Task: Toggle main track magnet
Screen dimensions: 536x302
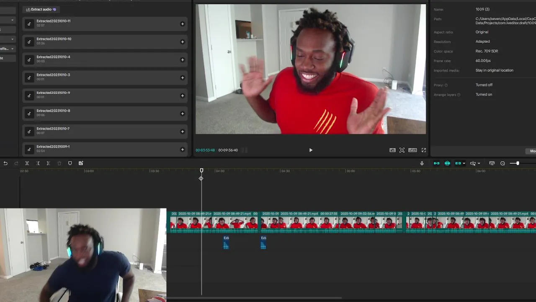Action: click(436, 163)
